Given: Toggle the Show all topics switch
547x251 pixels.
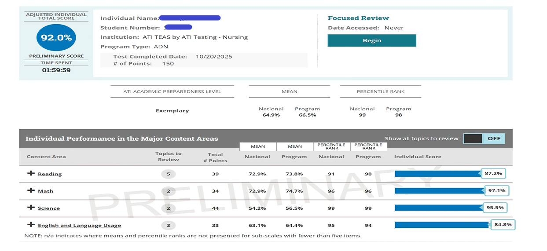Looking at the screenshot, I should point(484,138).
